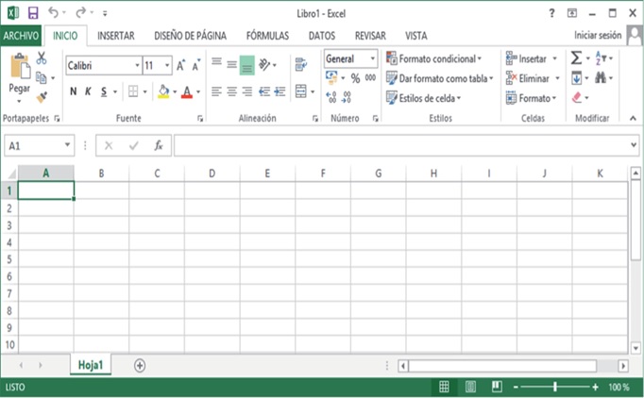
Task: Open Estilos de celda dropdown
Action: point(423,98)
